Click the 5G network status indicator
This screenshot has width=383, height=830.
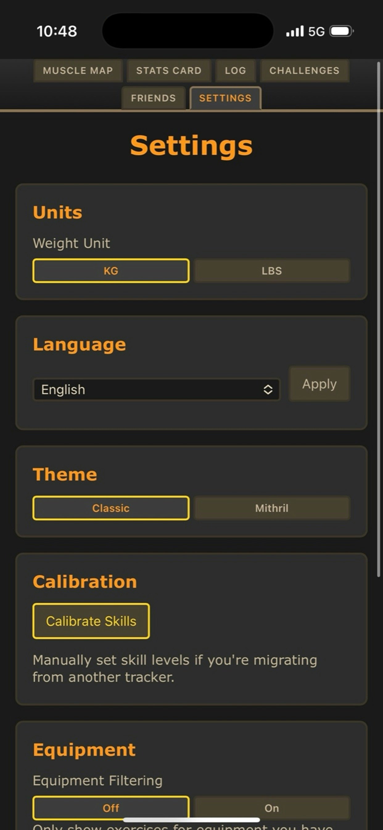pos(317,31)
